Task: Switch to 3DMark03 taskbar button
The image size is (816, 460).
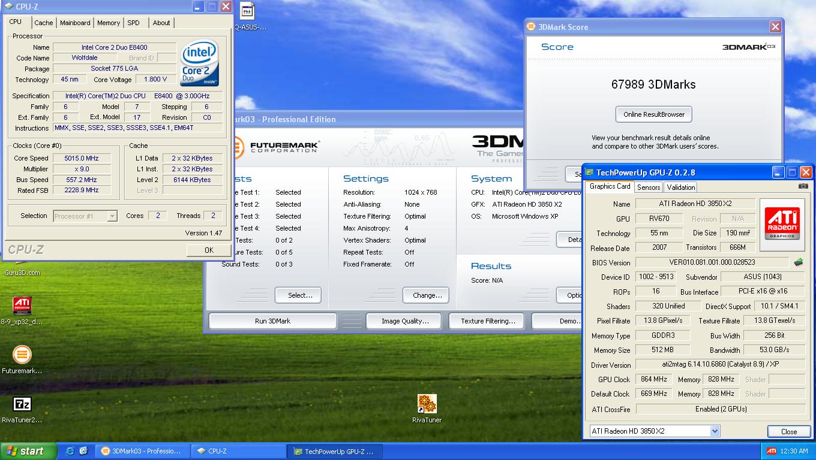Action: tap(143, 451)
